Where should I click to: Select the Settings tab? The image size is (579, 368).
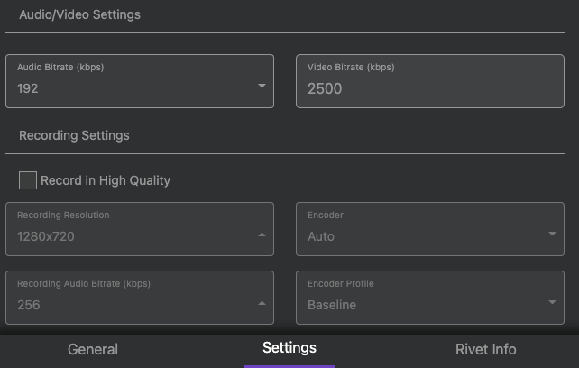point(289,348)
